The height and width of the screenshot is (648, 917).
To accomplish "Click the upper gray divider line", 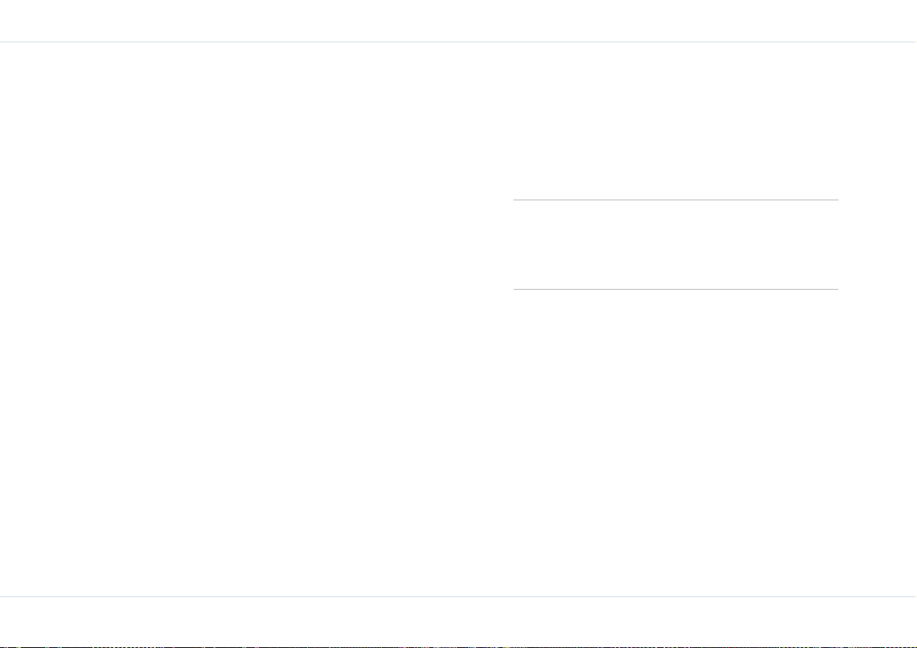I will point(675,200).
